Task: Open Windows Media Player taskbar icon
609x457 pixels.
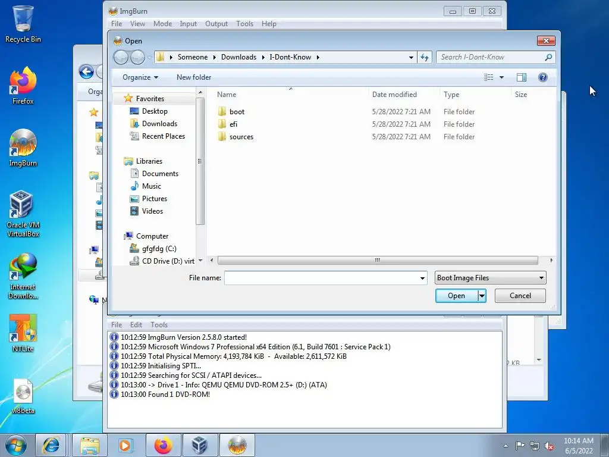Action: (x=125, y=445)
